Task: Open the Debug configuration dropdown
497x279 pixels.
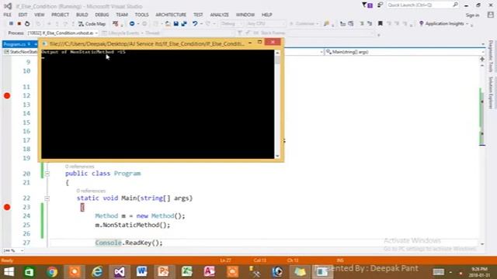Action: (231, 24)
